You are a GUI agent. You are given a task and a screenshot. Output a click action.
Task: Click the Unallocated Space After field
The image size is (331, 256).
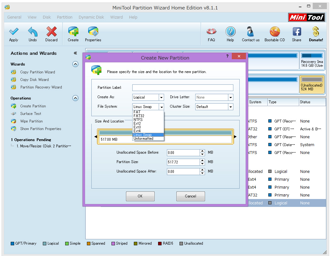pyautogui.click(x=183, y=172)
